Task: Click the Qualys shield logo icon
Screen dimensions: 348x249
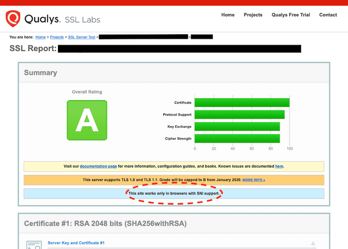Action: coord(13,19)
